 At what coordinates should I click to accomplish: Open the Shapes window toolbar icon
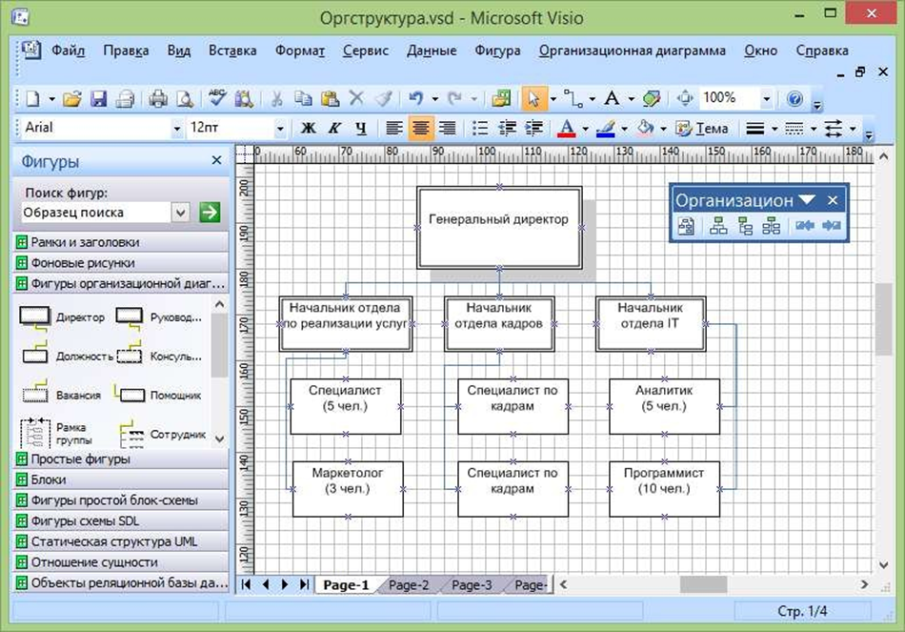pyautogui.click(x=501, y=99)
